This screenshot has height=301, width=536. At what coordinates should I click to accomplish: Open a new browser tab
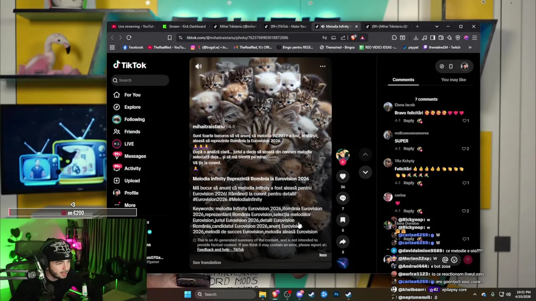pos(417,26)
